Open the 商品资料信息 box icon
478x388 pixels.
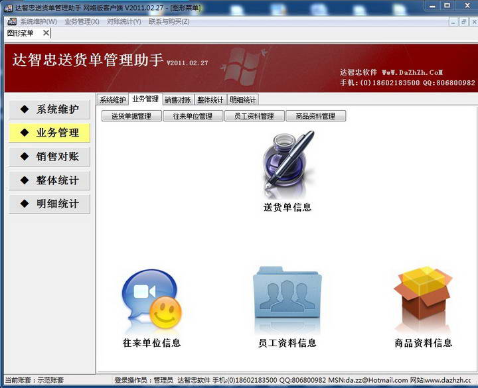(423, 298)
